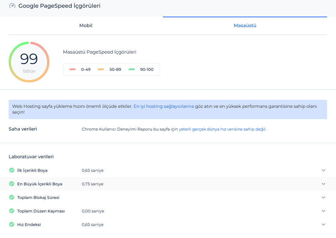Click the green 90-100 legend swatch

coord(132,69)
